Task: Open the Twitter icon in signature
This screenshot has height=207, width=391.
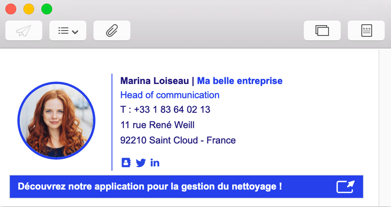Action: [x=141, y=163]
